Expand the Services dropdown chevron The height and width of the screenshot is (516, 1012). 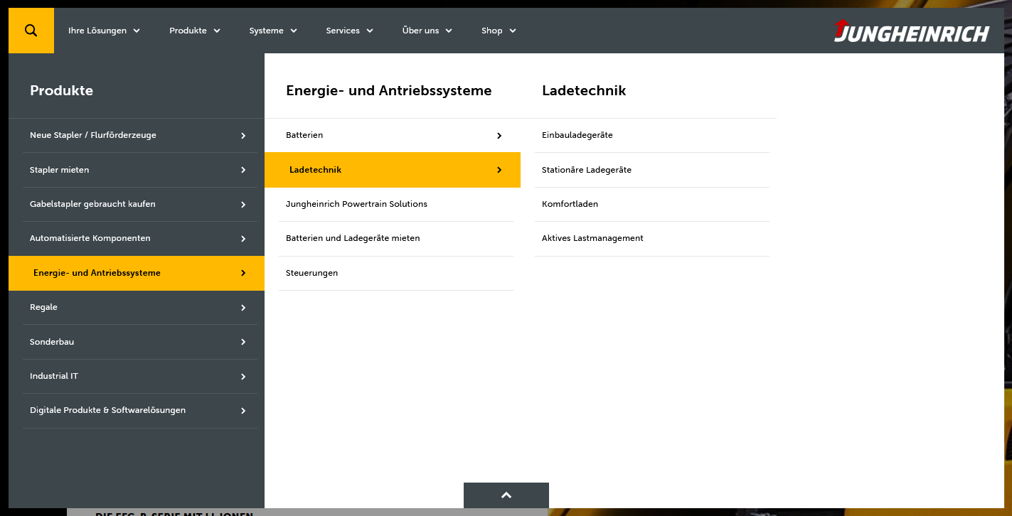370,31
